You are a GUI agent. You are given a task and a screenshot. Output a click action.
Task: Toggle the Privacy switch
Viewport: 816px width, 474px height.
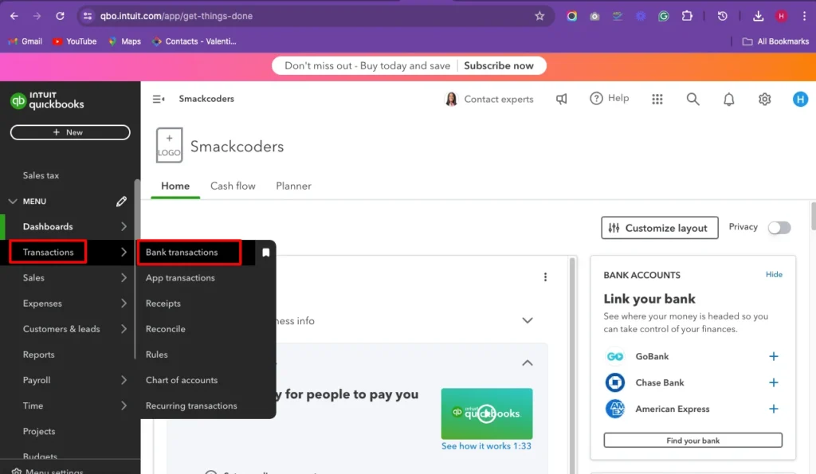pos(779,228)
